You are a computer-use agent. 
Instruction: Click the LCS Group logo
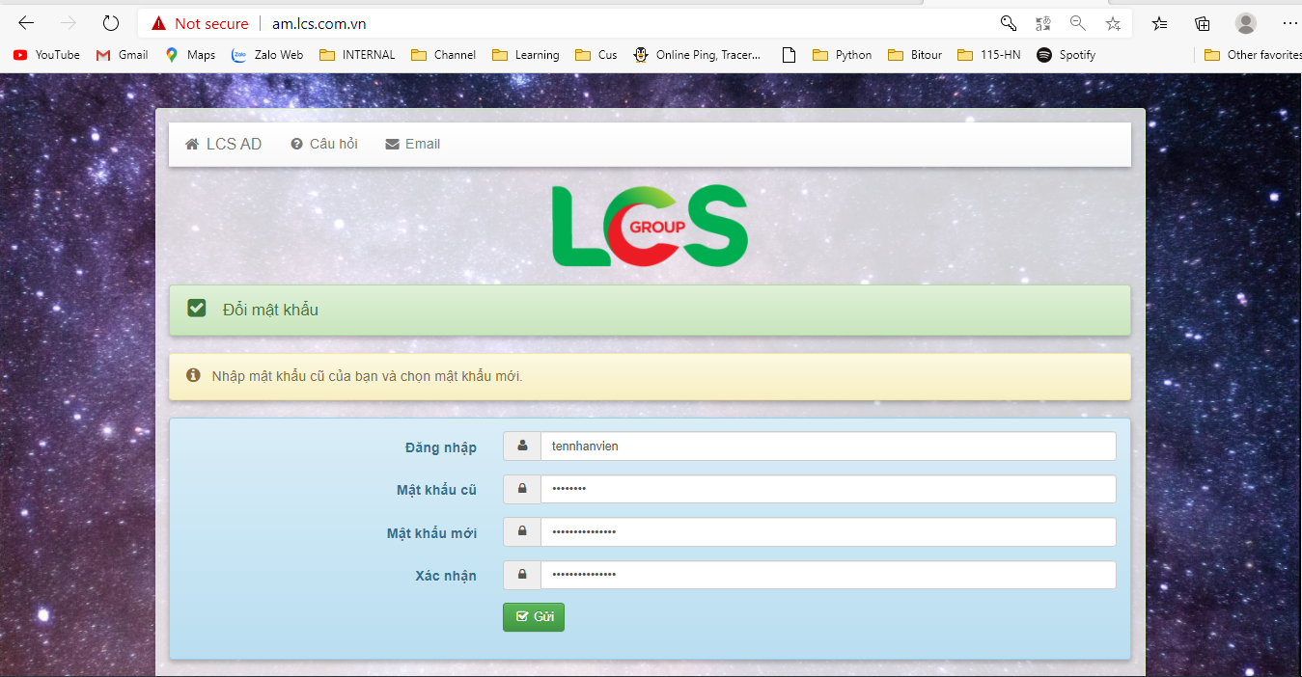[x=650, y=226]
